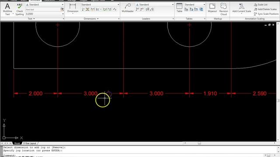Open Text Style dialog launcher arrow
Image resolution: width=280 pixels, height=157 pixels.
pos(63,19)
